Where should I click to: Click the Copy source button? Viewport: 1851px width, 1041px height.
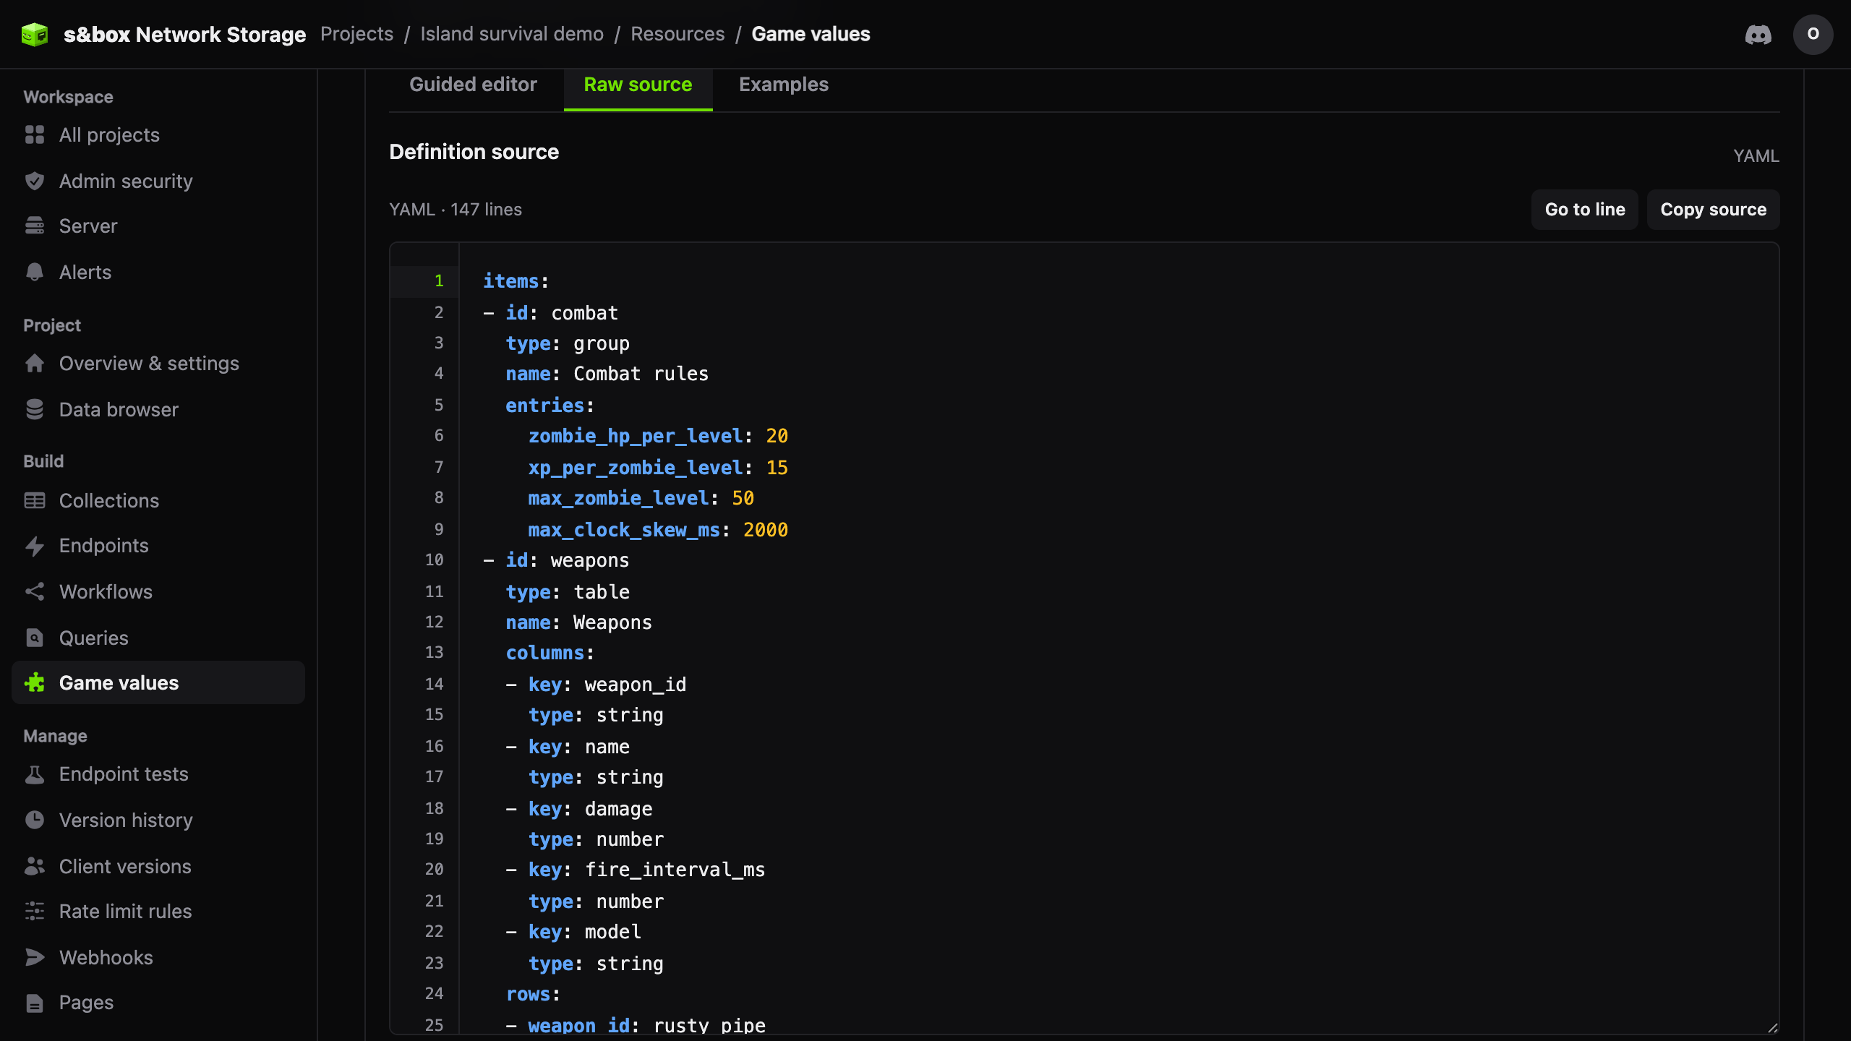point(1713,210)
